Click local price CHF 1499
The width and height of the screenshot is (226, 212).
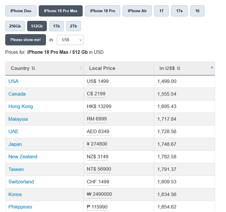98,182
